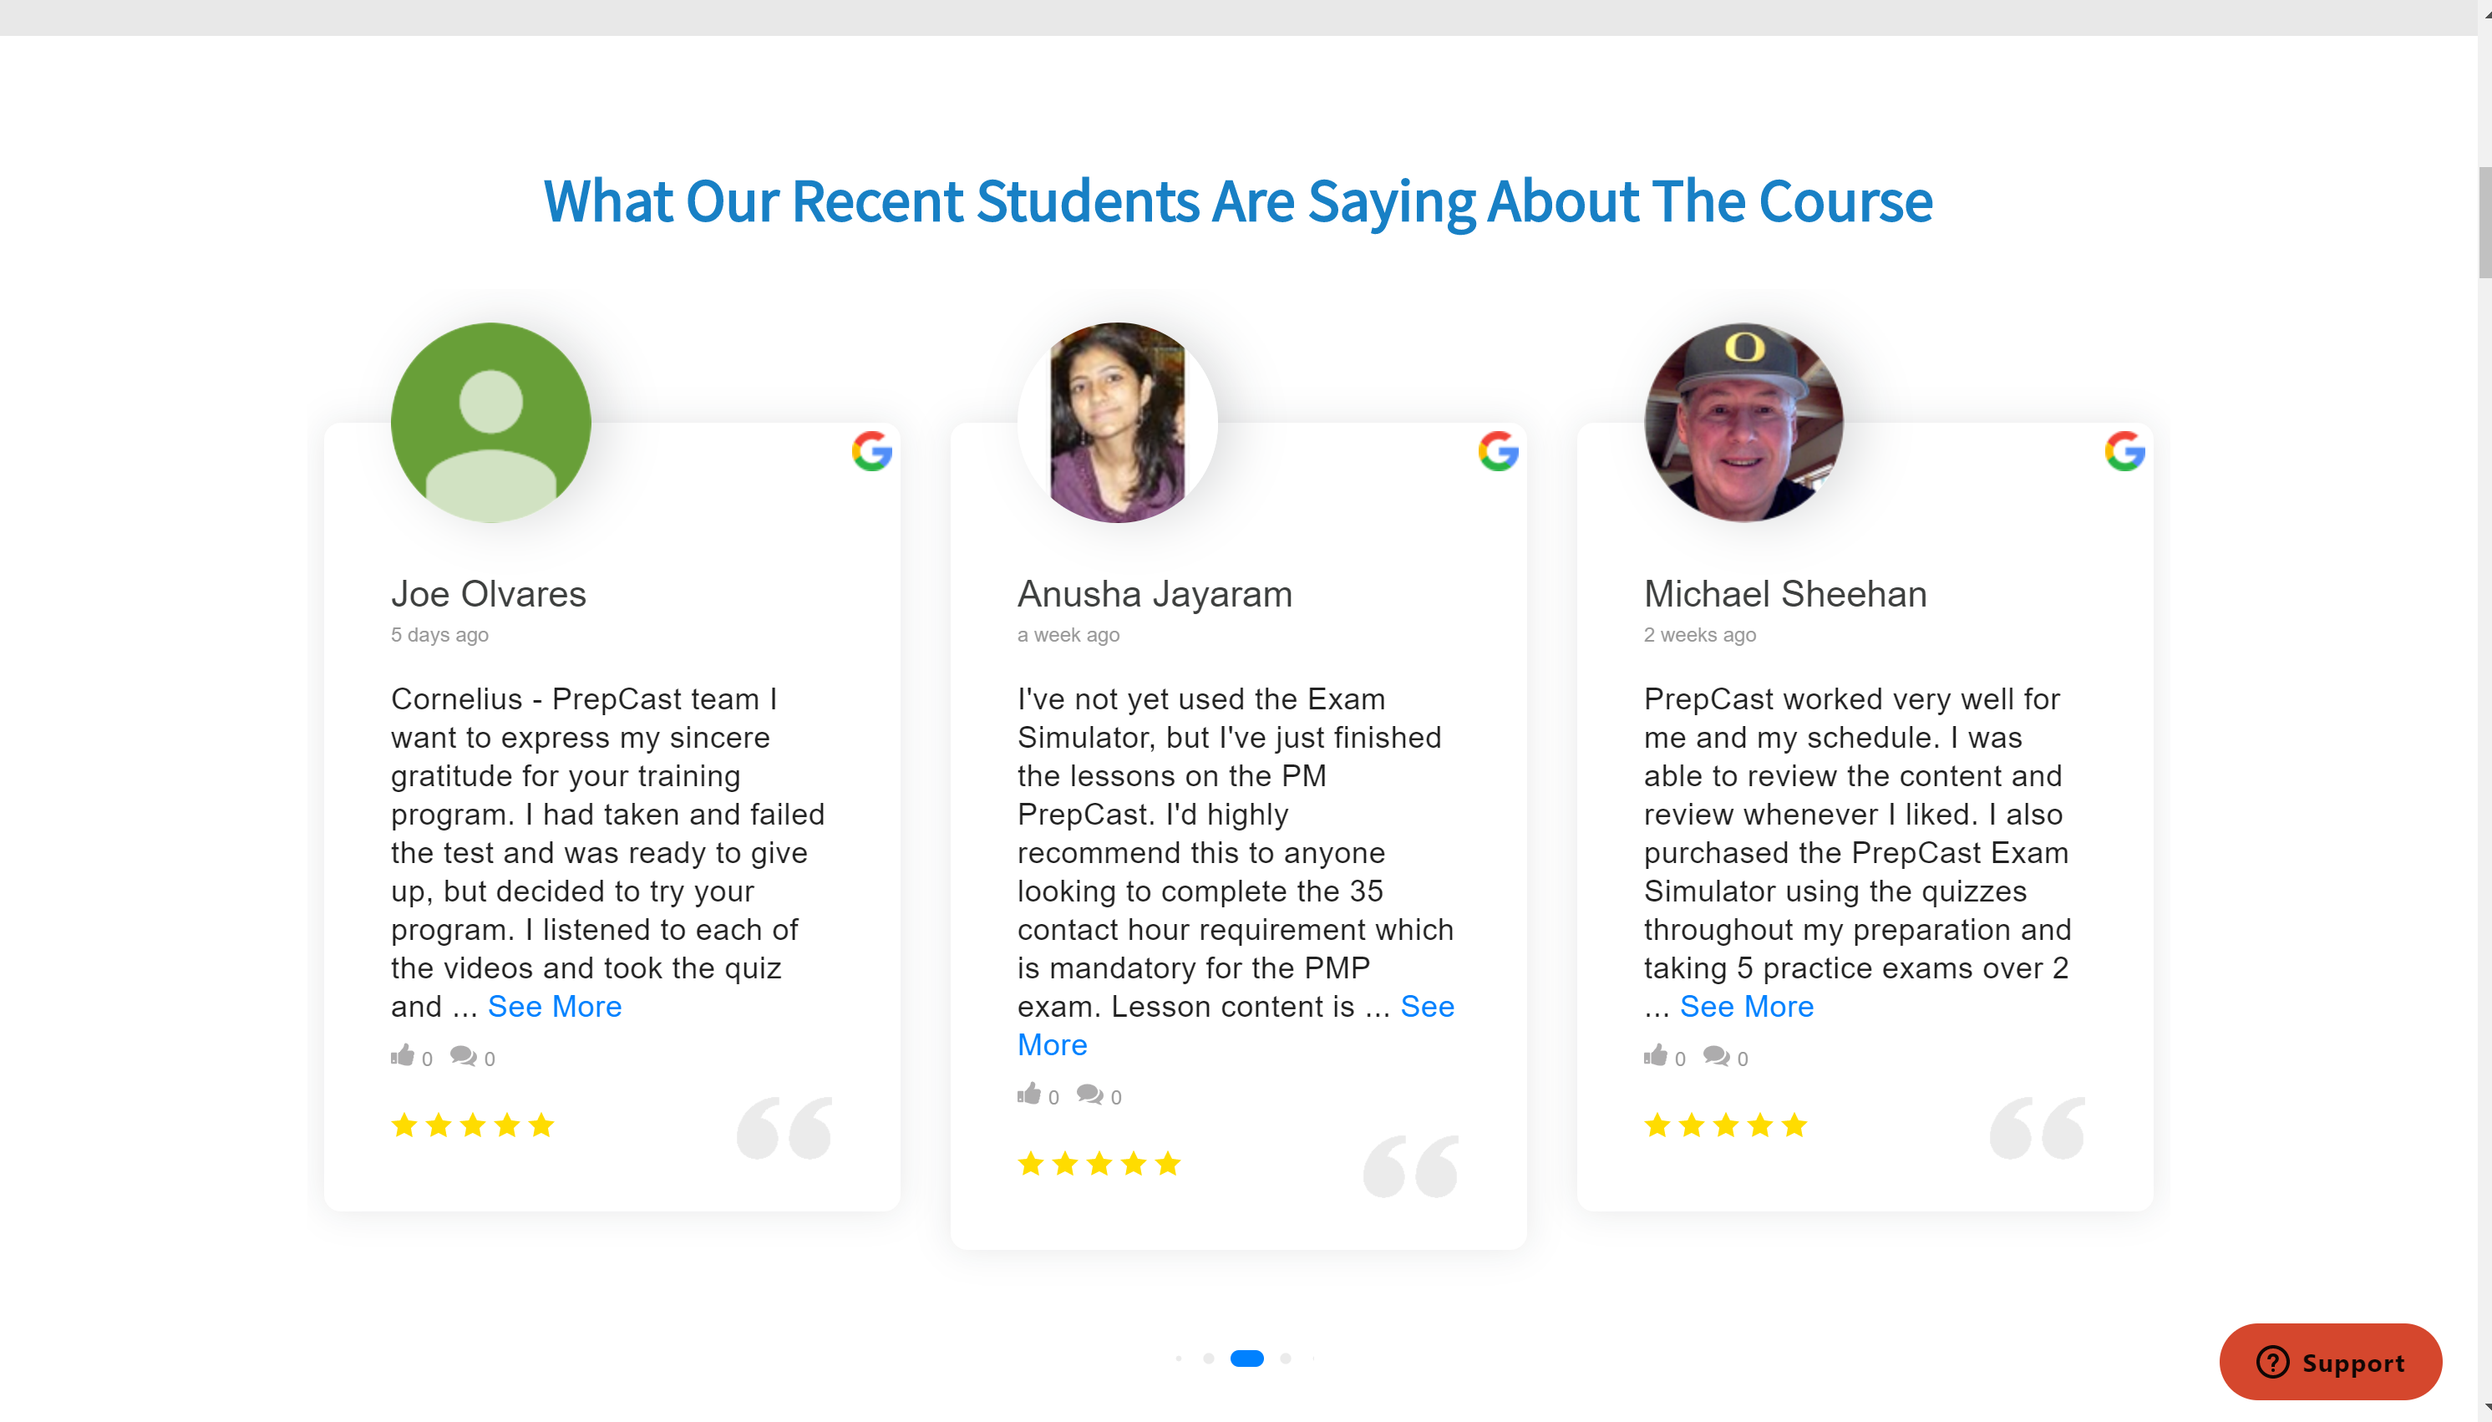
Task: Expand Joe Olvares review with See More
Action: 555,1007
